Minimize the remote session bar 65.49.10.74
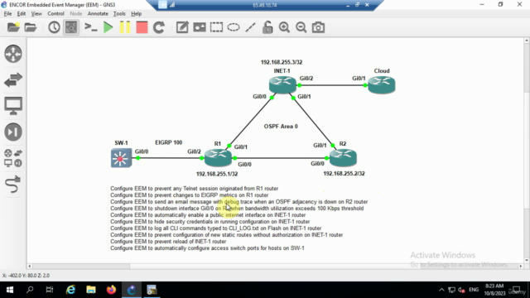Screen dimensions: 530x298 point(348,5)
